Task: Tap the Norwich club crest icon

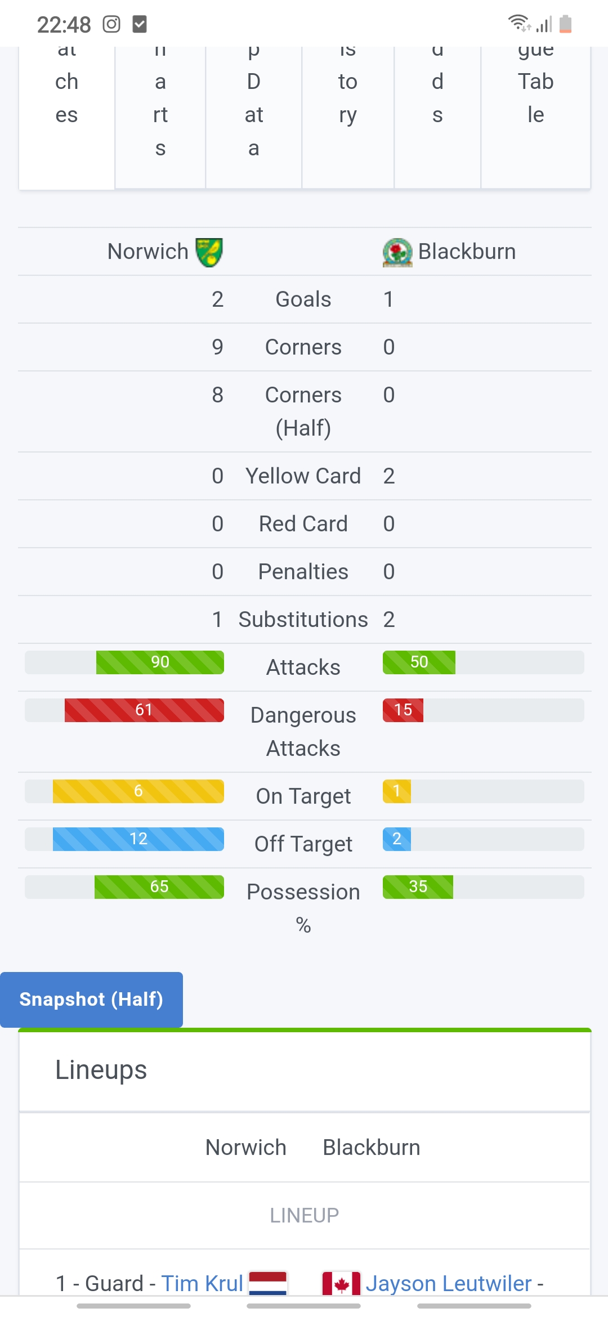Action: (209, 252)
